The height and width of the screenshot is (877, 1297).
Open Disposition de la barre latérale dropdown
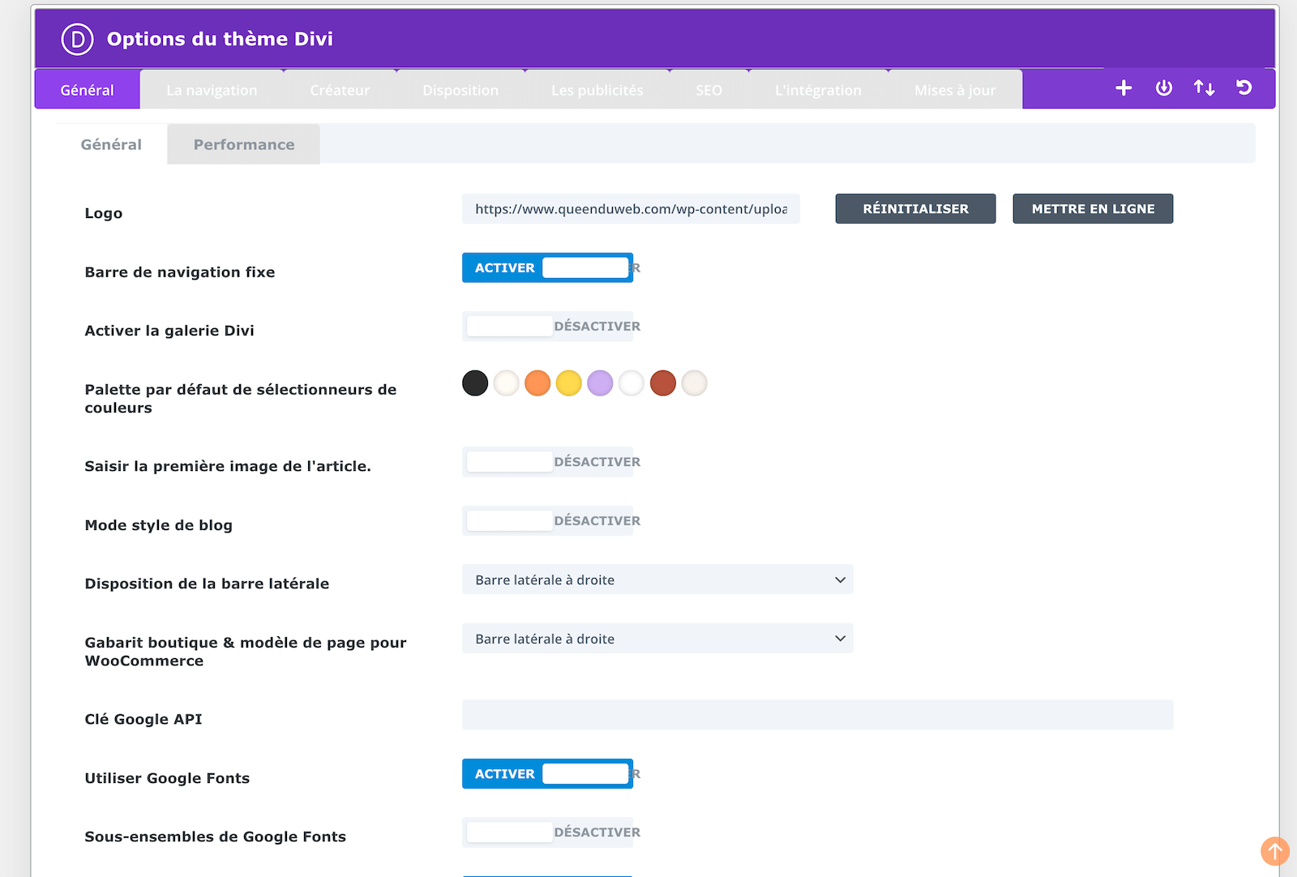tap(657, 580)
